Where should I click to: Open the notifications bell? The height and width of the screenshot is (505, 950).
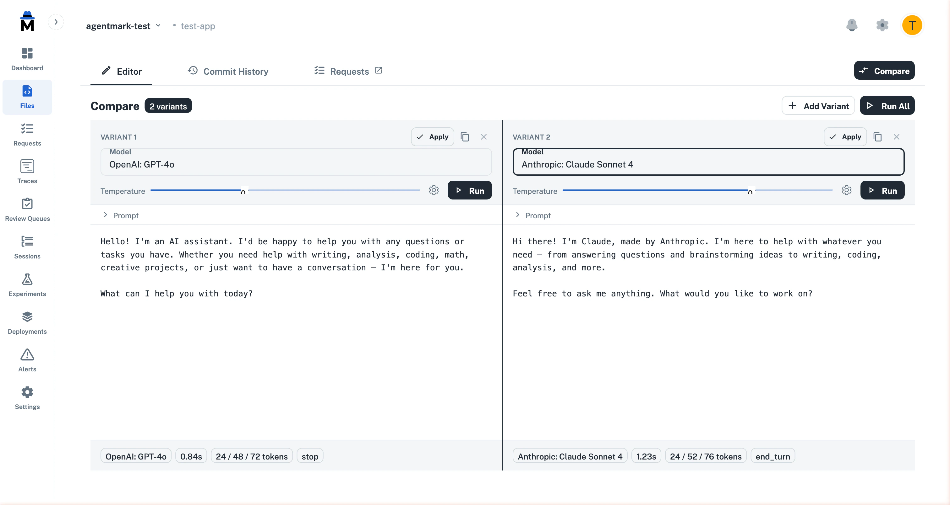[x=852, y=25]
